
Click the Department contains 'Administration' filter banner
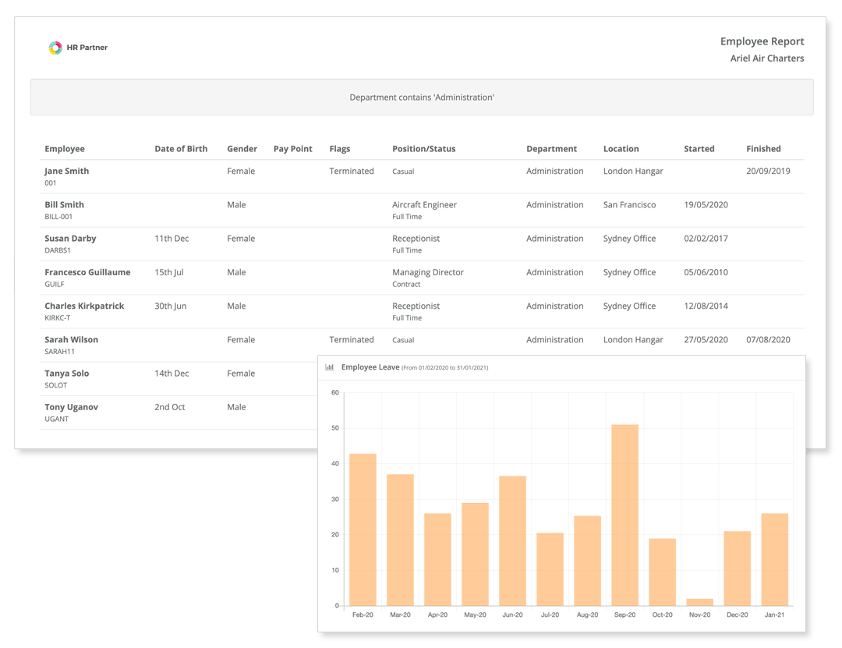click(x=422, y=97)
